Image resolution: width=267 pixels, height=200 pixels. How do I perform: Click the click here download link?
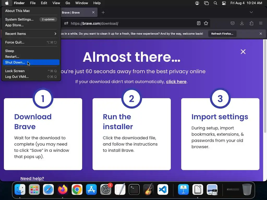(x=176, y=82)
